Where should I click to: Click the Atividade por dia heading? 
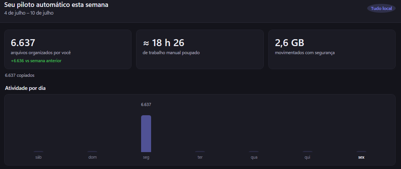click(x=25, y=88)
